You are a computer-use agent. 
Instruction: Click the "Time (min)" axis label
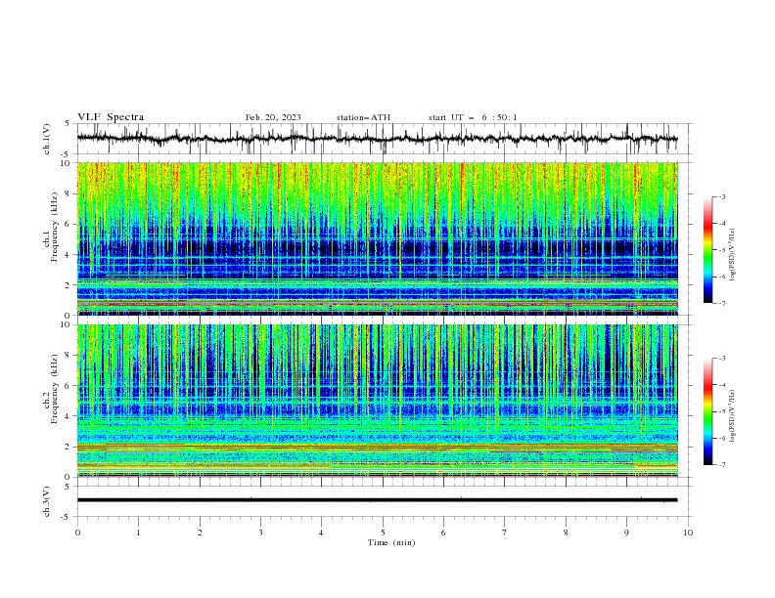pos(391,542)
